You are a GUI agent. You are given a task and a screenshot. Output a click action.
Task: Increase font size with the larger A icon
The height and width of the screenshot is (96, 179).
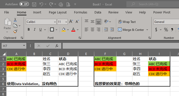pyautogui.click(x=71, y=22)
